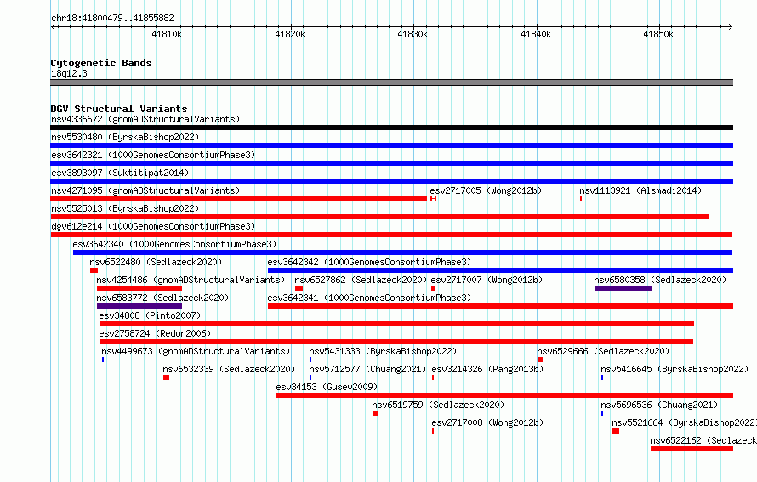
Task: Open nsv5696536 (Chuang2021) label
Action: tap(659, 405)
